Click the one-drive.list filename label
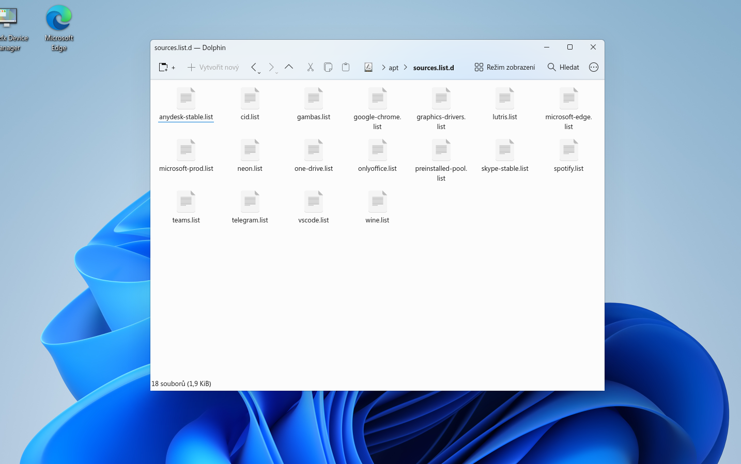The image size is (741, 464). (314, 169)
